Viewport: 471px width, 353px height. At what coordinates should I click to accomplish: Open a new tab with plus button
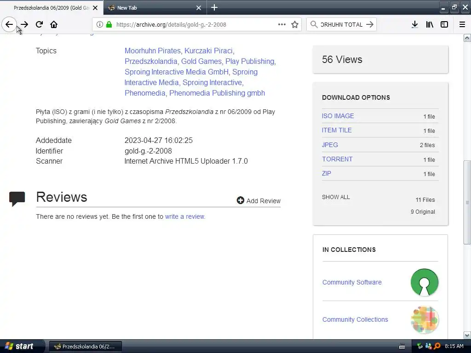tap(214, 7)
